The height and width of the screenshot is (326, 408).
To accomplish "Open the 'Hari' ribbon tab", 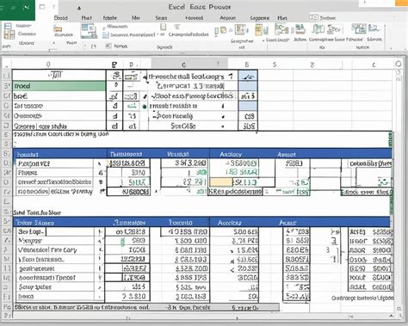I will [x=282, y=18].
